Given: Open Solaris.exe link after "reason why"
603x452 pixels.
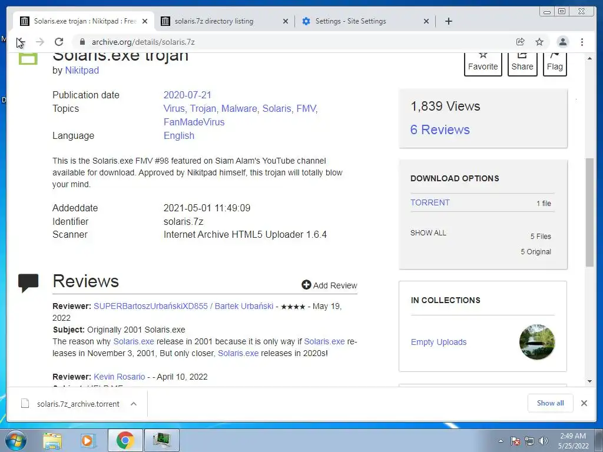Looking at the screenshot, I should [x=134, y=341].
